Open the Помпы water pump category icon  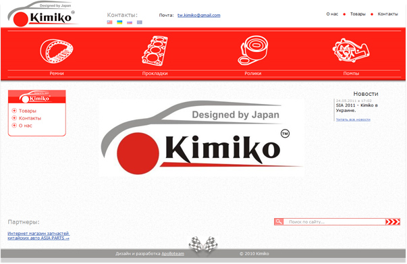351,50
